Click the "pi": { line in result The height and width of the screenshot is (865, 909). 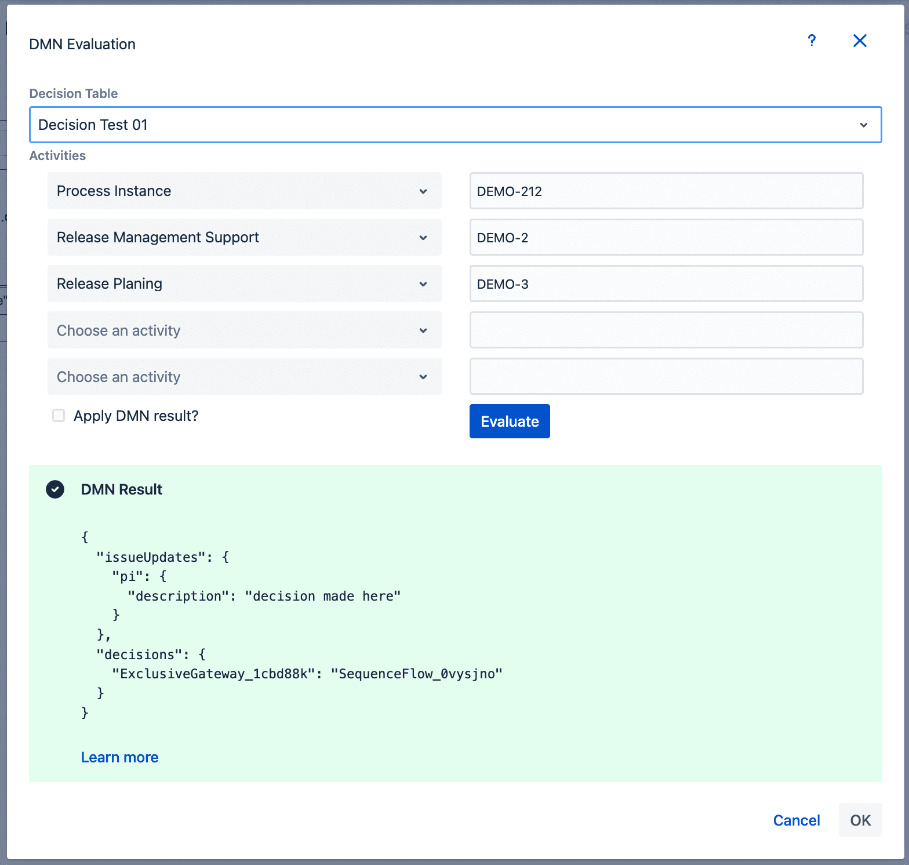(x=139, y=576)
